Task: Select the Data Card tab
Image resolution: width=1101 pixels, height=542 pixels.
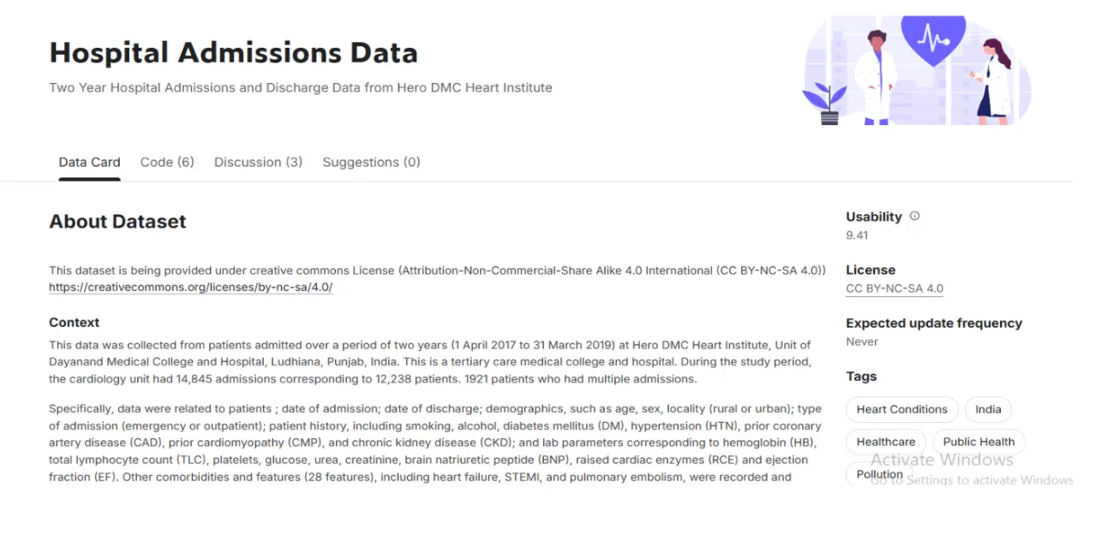Action: [89, 162]
